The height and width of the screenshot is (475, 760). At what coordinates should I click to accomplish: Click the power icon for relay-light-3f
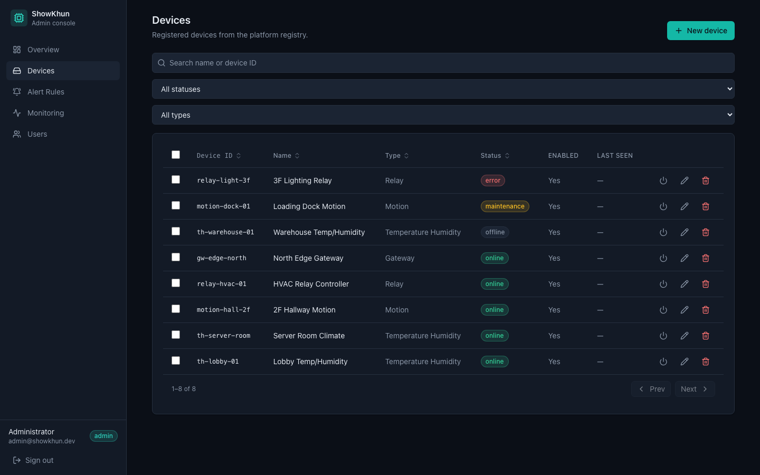(x=663, y=180)
